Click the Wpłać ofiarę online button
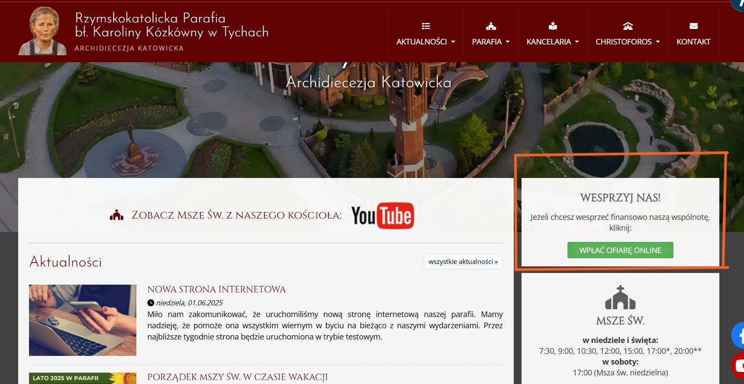 tap(620, 250)
